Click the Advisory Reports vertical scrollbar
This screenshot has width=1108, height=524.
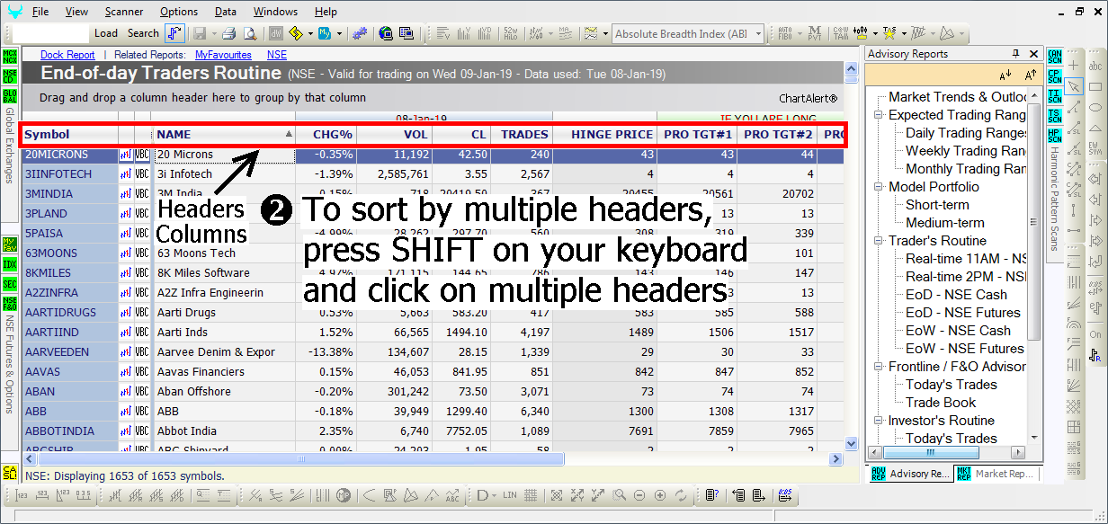1034,223
